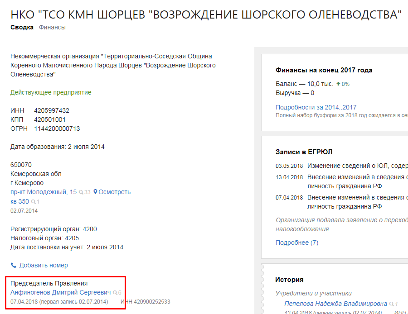Select the КПП value 420501001
This screenshot has width=408, height=314.
pyautogui.click(x=50, y=119)
